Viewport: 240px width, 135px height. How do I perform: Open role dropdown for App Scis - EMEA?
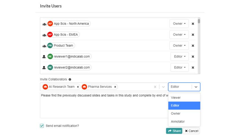coord(179,34)
